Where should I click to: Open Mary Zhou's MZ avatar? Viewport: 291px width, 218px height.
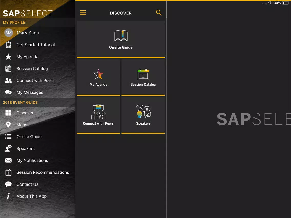pos(8,33)
